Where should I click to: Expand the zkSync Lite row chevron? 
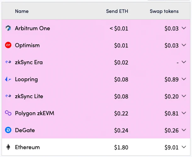(184, 96)
